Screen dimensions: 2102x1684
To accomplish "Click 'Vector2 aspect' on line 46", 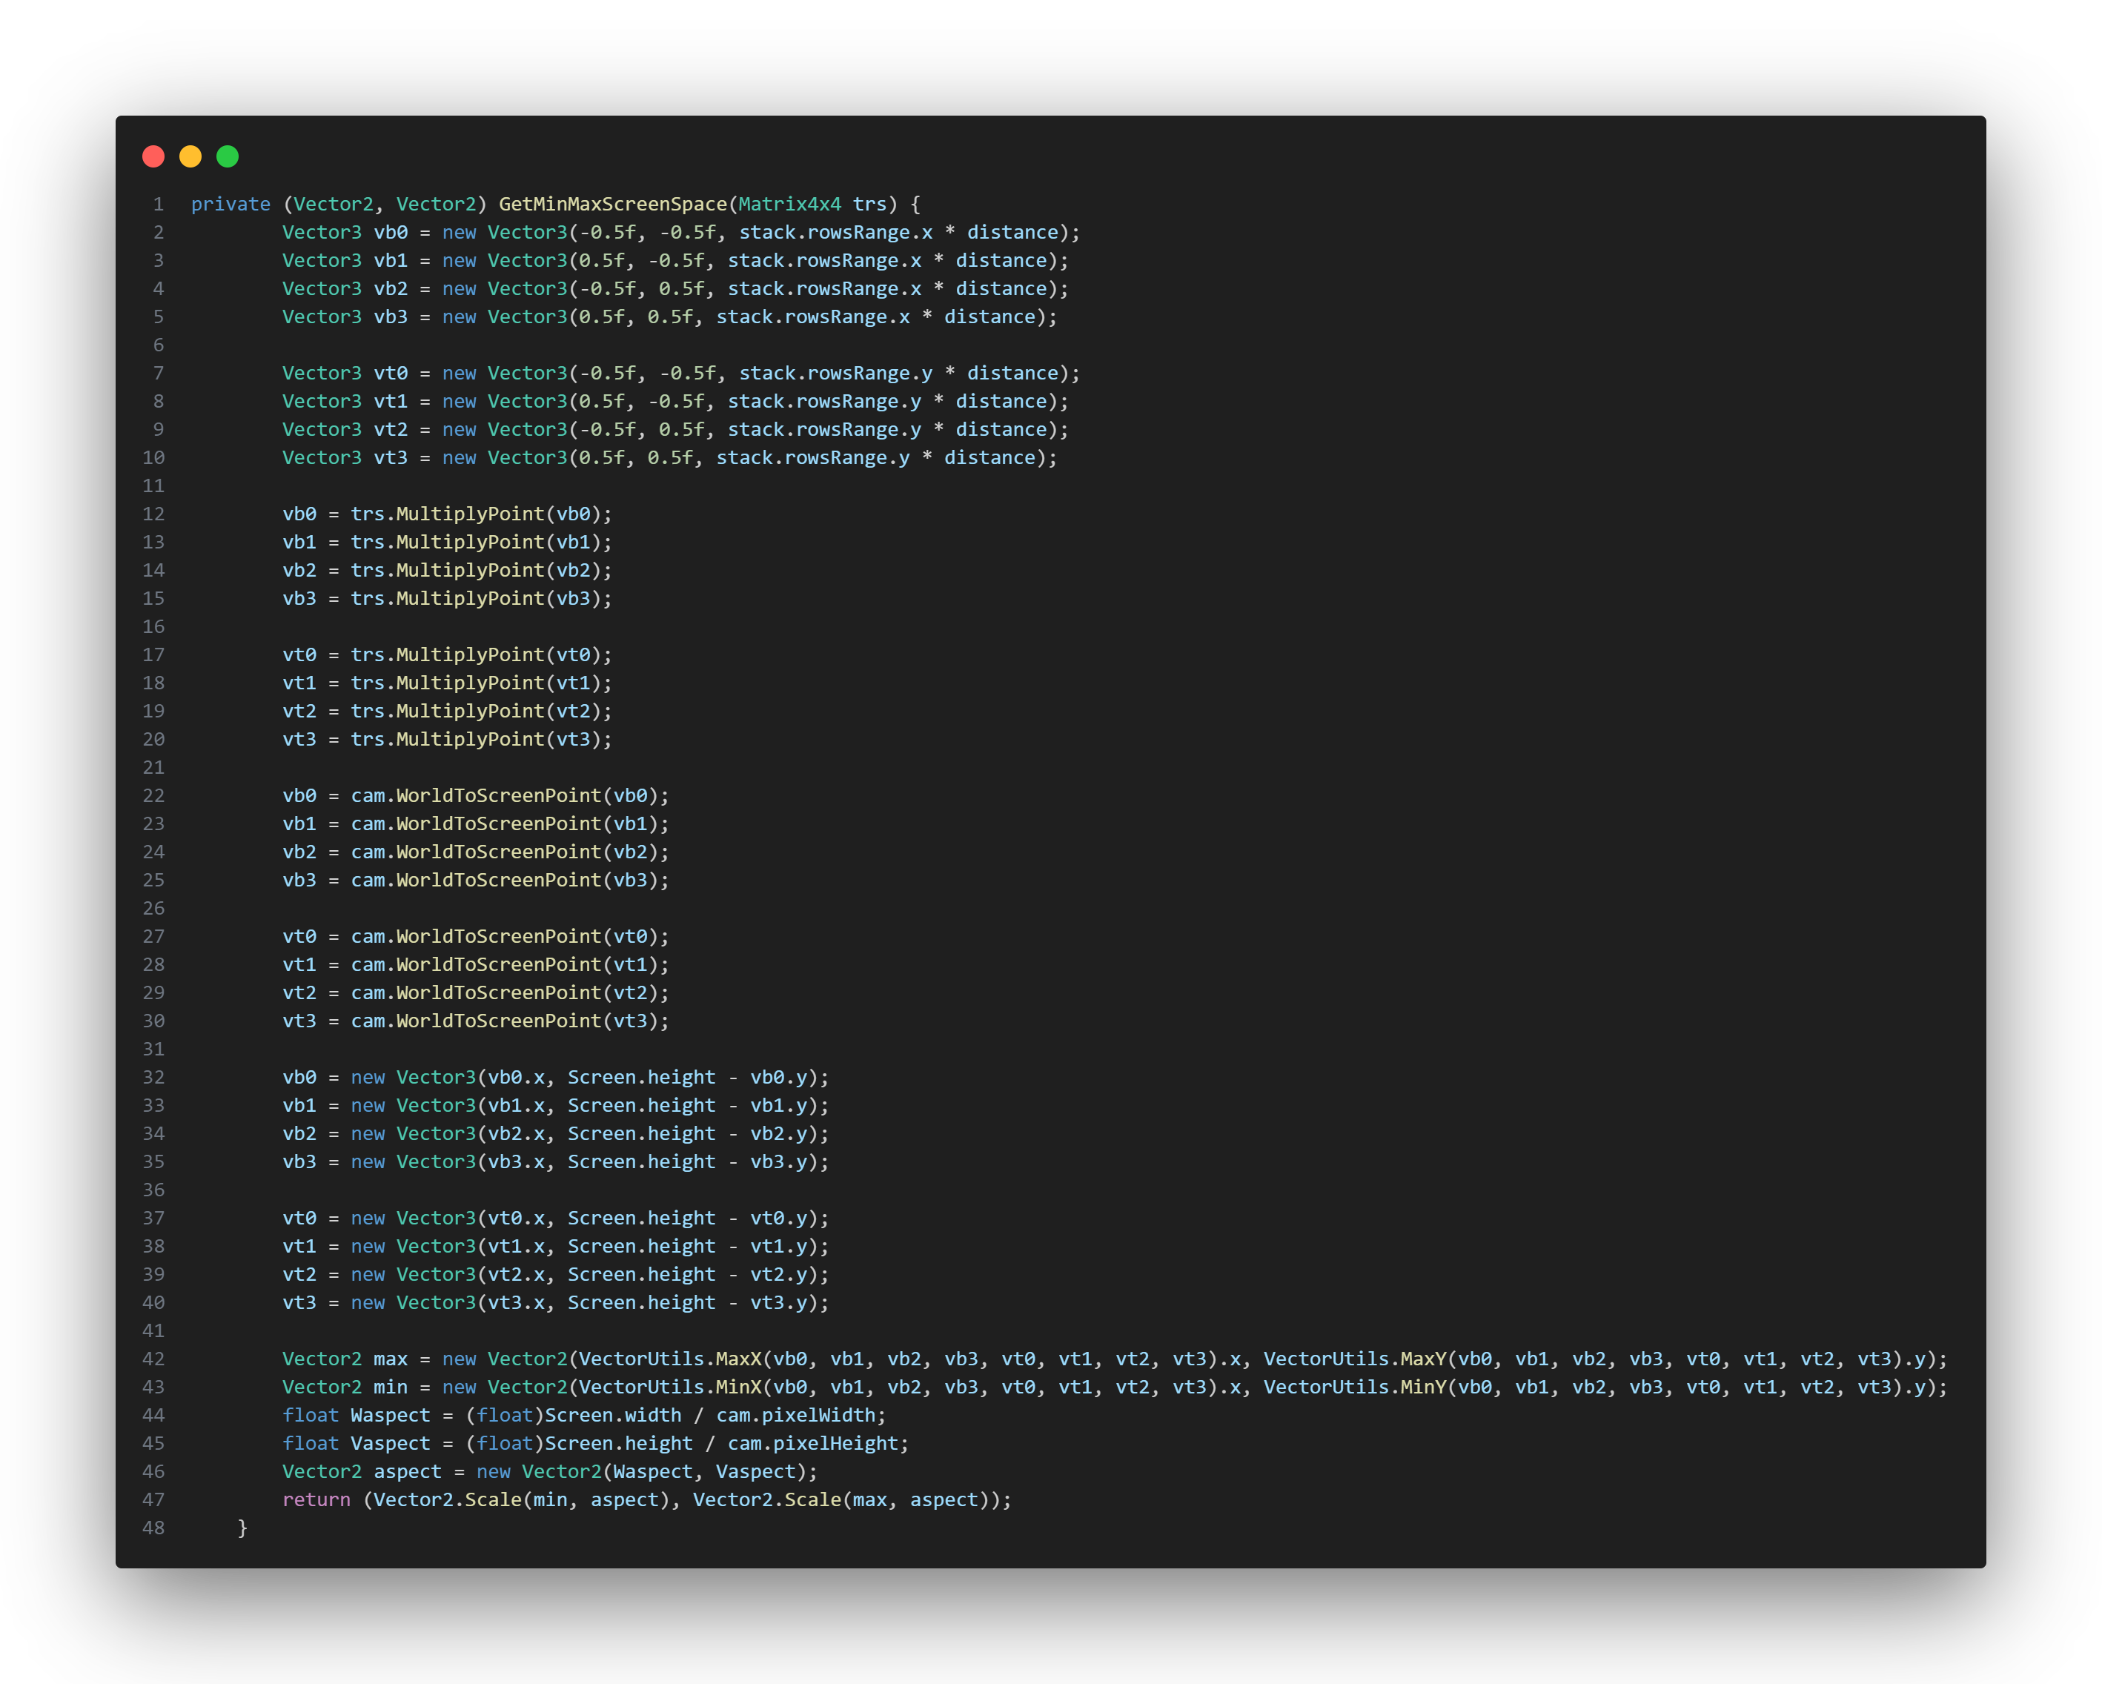I will (362, 1471).
